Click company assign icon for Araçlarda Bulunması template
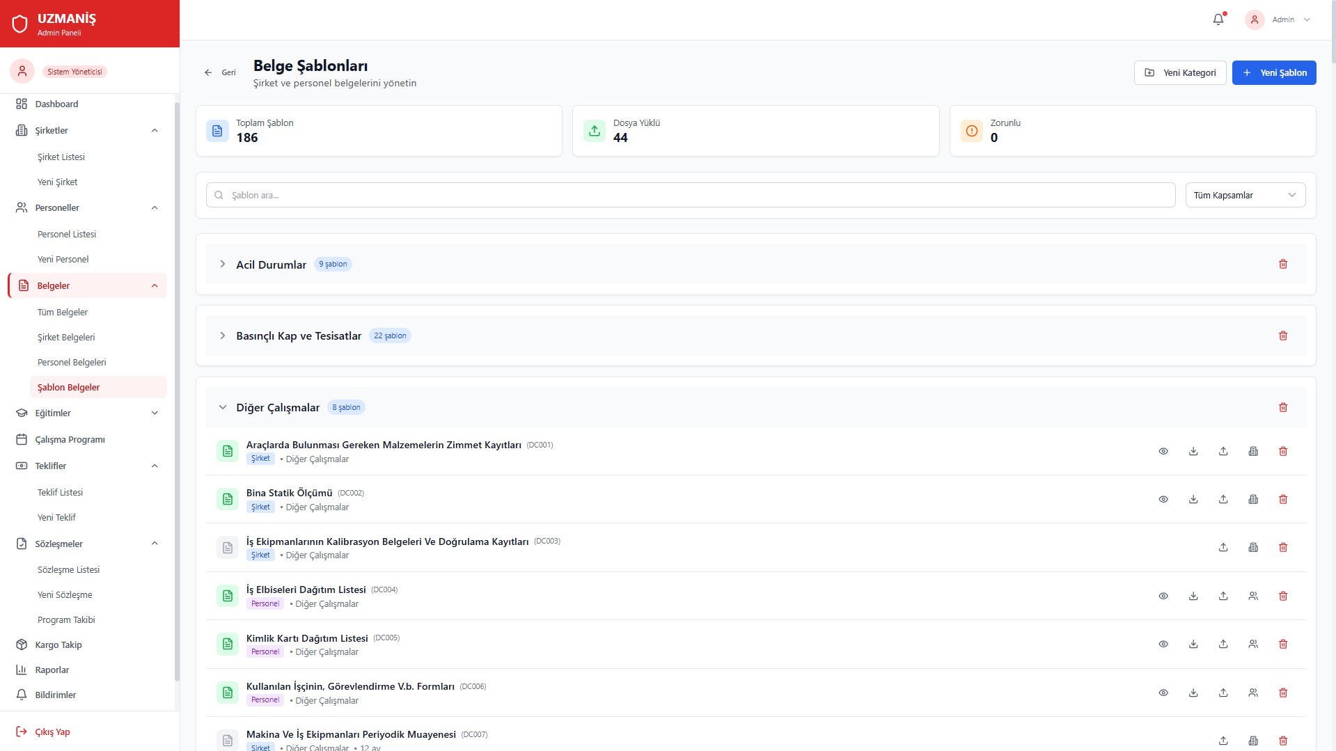 [1252, 452]
